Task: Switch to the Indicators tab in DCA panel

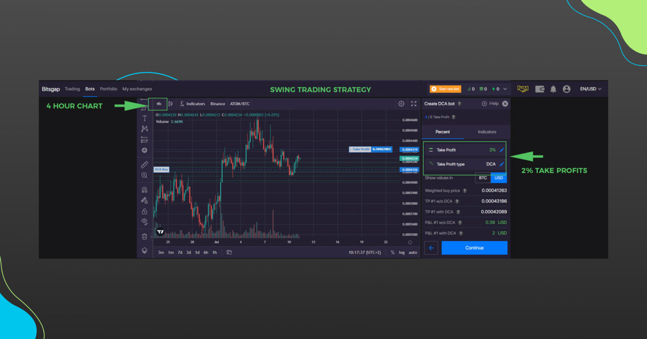Action: tap(487, 132)
